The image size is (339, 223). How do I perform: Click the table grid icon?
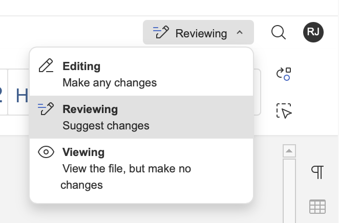[x=317, y=207]
